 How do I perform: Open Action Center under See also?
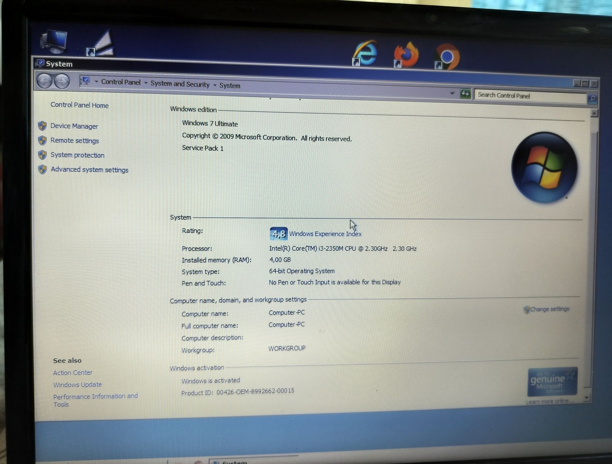[73, 373]
